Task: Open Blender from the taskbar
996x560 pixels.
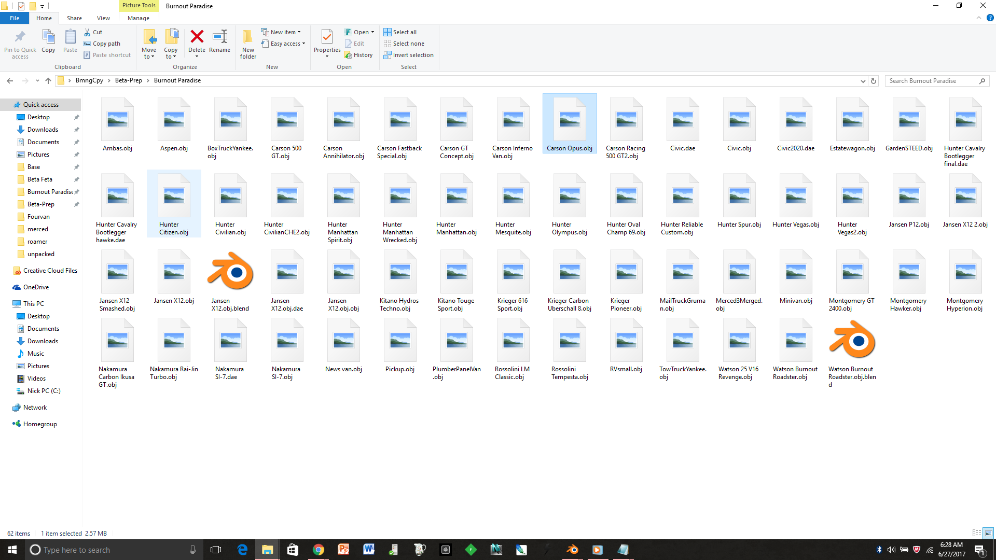Action: (572, 550)
